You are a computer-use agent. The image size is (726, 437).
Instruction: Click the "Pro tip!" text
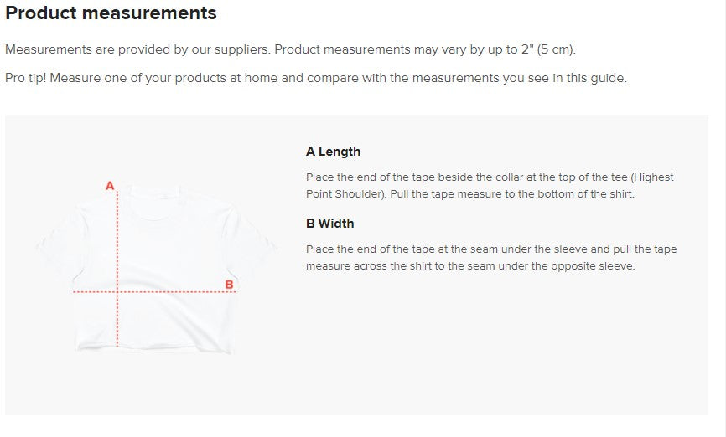click(x=29, y=78)
